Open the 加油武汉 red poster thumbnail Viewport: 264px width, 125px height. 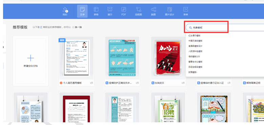pyautogui.click(x=168, y=58)
